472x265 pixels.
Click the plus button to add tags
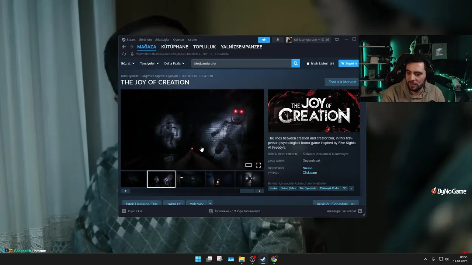pos(351,188)
